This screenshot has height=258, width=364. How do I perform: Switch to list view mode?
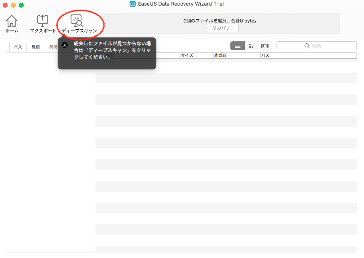coord(238,46)
